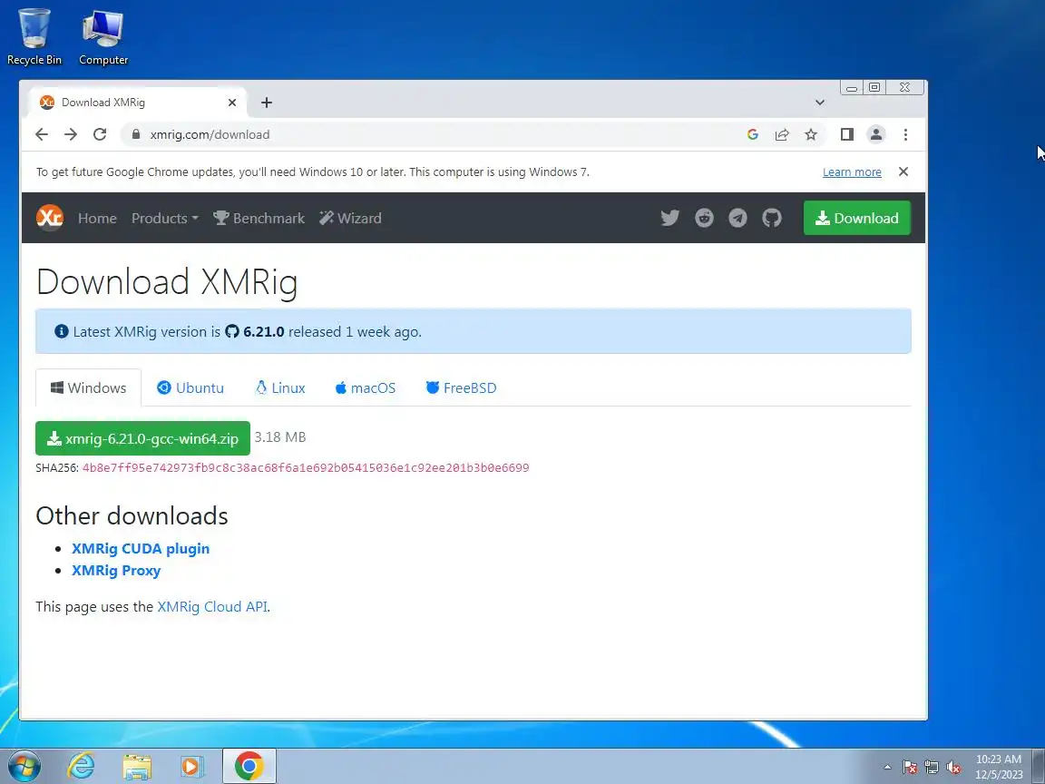Launch Internet Explorer from taskbar
1045x784 pixels.
click(82, 766)
